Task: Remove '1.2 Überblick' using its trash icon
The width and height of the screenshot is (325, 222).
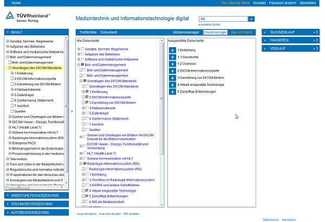Action: click(172, 64)
